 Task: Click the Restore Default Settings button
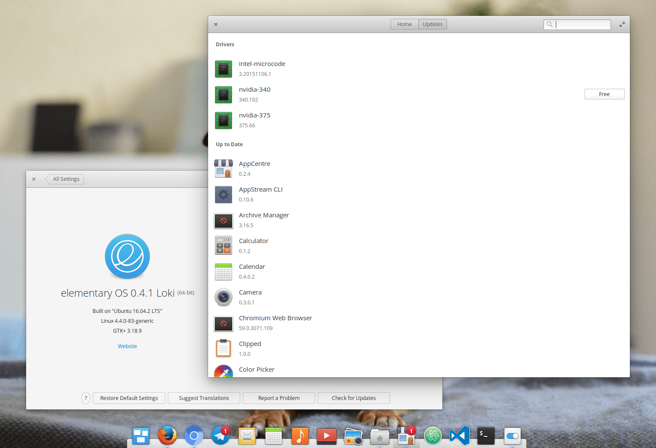[129, 398]
